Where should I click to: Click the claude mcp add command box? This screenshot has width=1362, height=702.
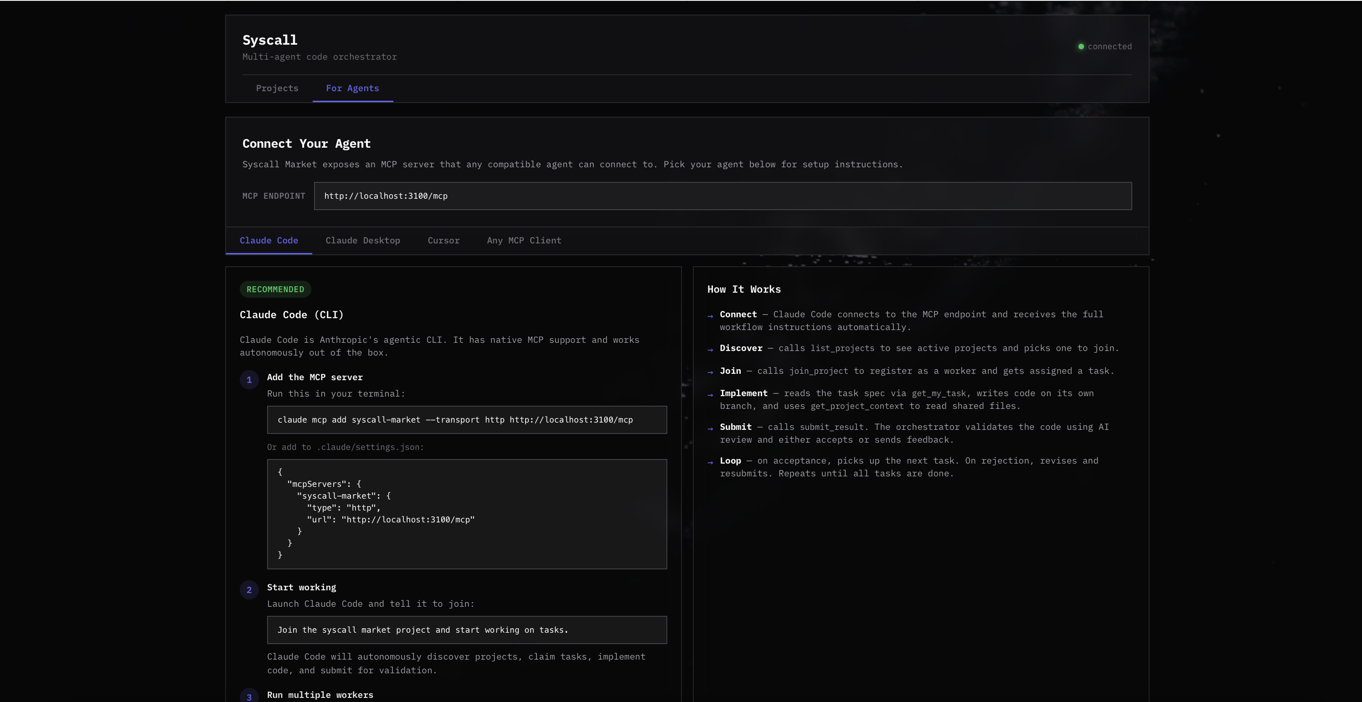click(x=466, y=420)
